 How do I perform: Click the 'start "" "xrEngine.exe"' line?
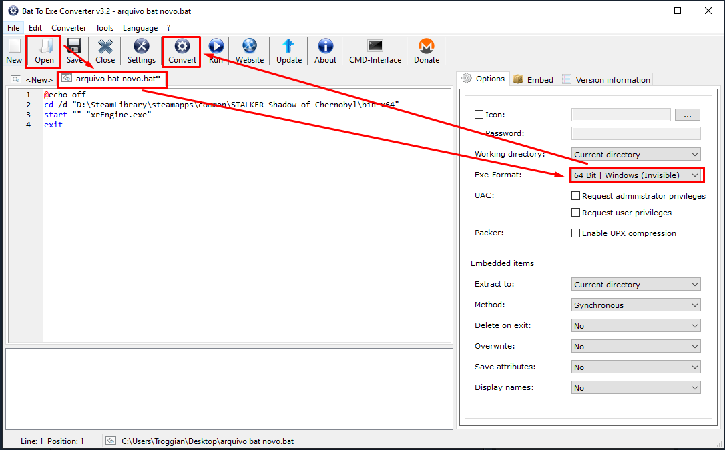tap(97, 115)
